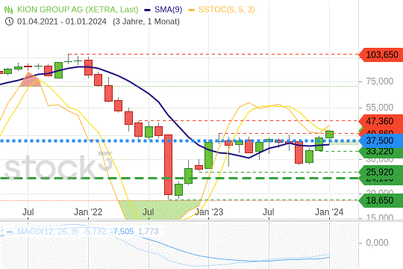Click the MACD value 1,773
This screenshot has height=269, width=403.
tap(149, 232)
